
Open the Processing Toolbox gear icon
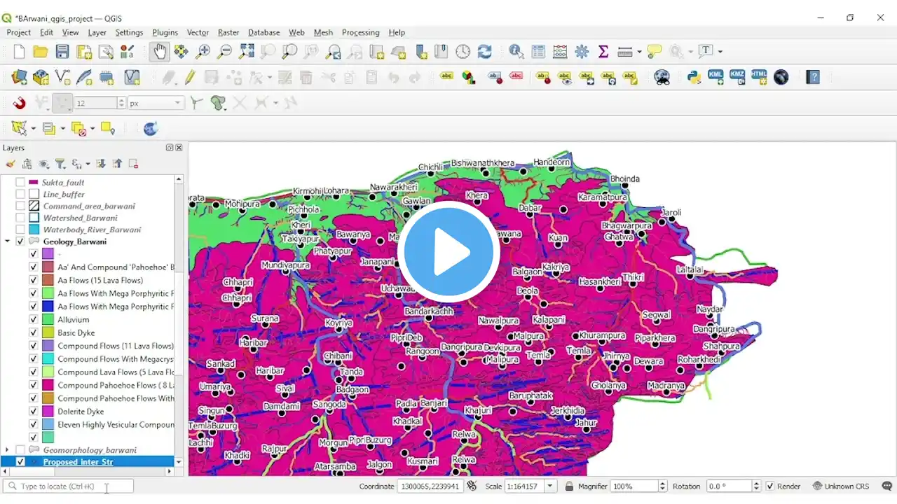click(581, 51)
